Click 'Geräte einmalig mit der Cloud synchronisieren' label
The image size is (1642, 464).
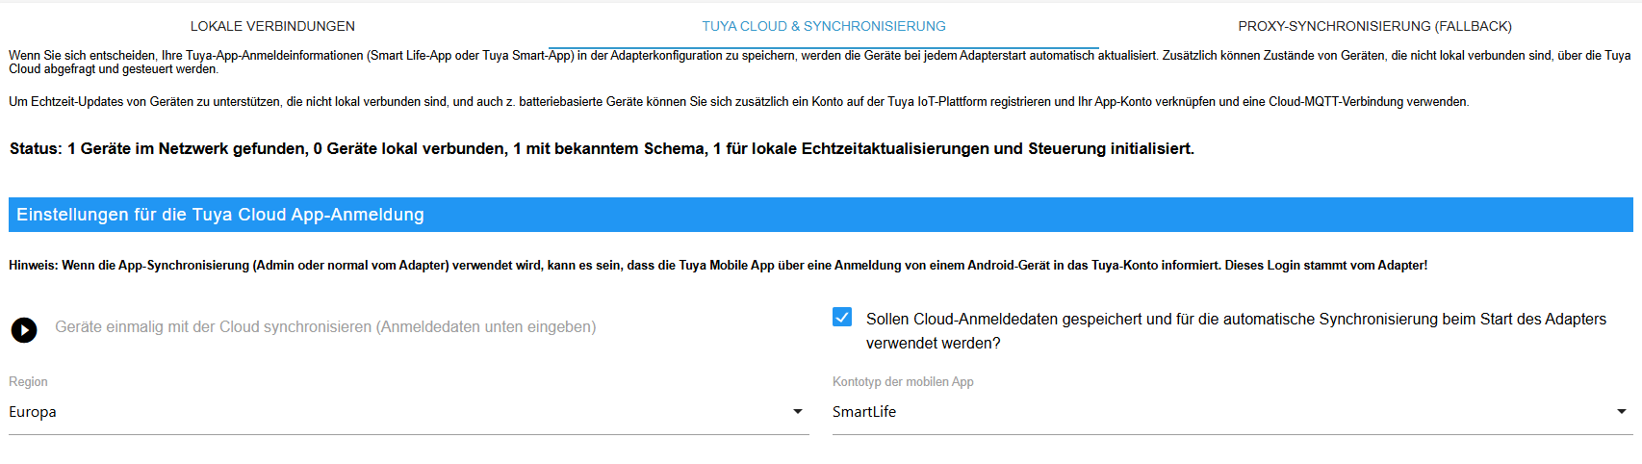click(x=325, y=327)
